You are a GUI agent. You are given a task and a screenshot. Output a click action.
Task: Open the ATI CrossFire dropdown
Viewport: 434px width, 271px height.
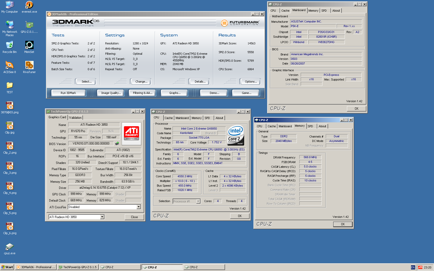point(139,207)
